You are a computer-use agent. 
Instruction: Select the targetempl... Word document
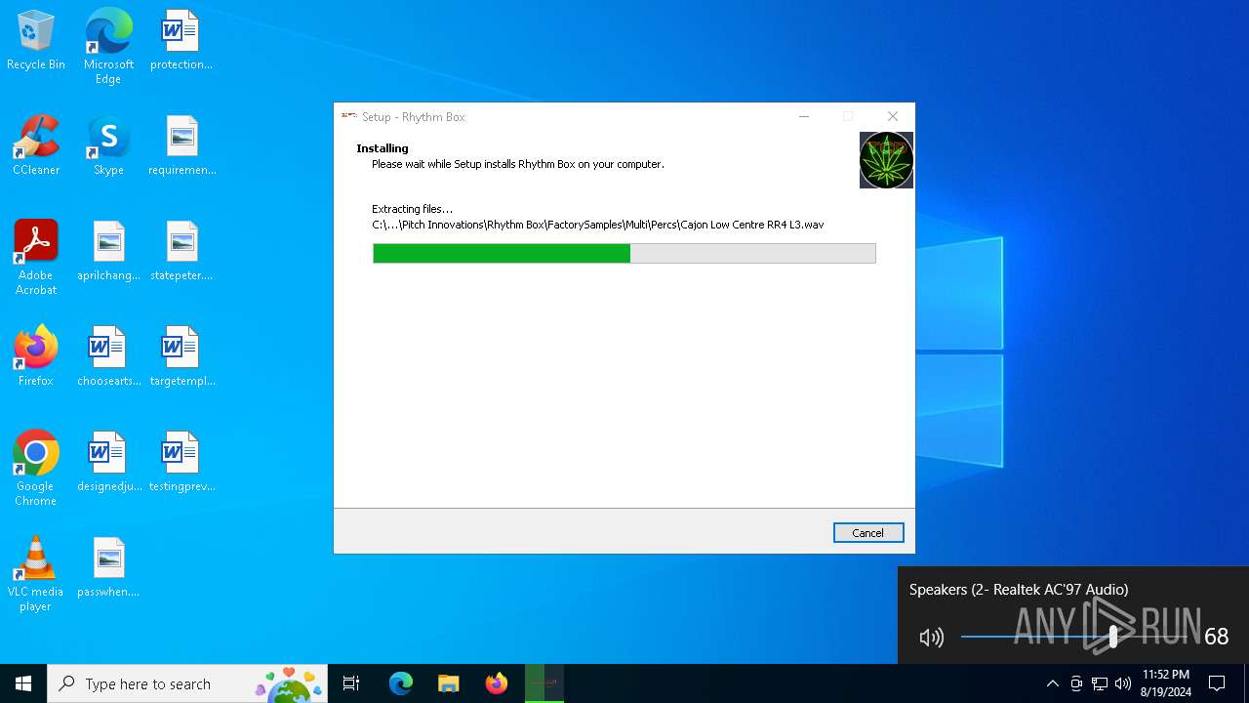(x=181, y=357)
